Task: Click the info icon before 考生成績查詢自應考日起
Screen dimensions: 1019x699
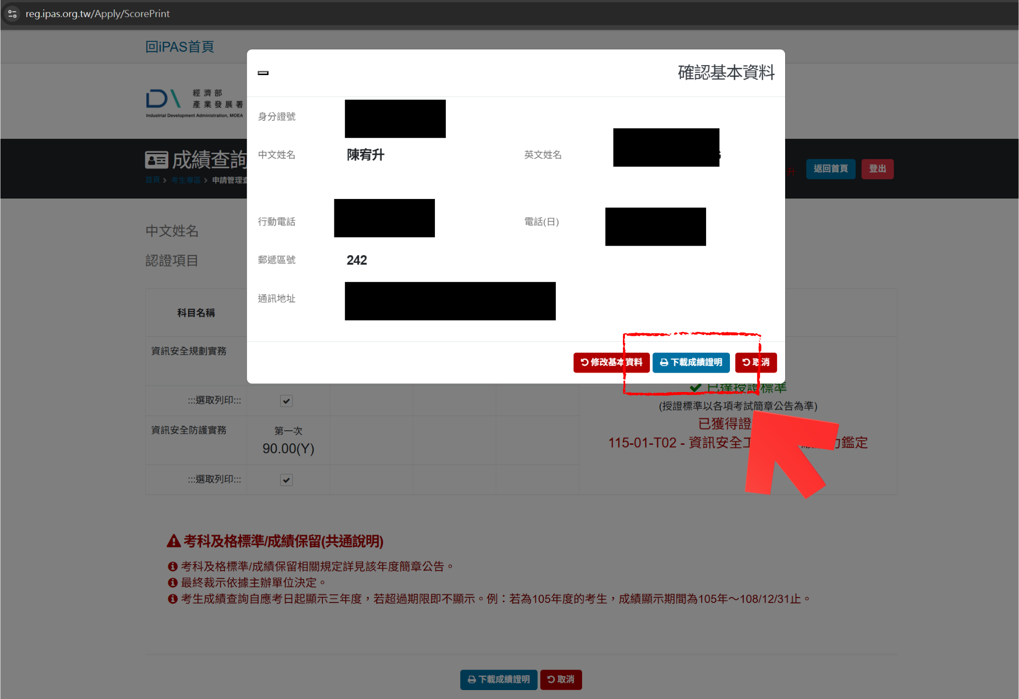Action: coord(173,599)
